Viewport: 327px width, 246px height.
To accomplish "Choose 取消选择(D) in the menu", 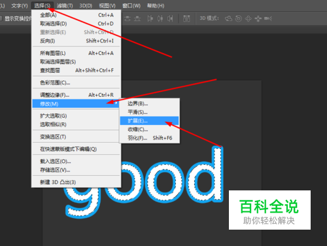I will tap(77, 24).
